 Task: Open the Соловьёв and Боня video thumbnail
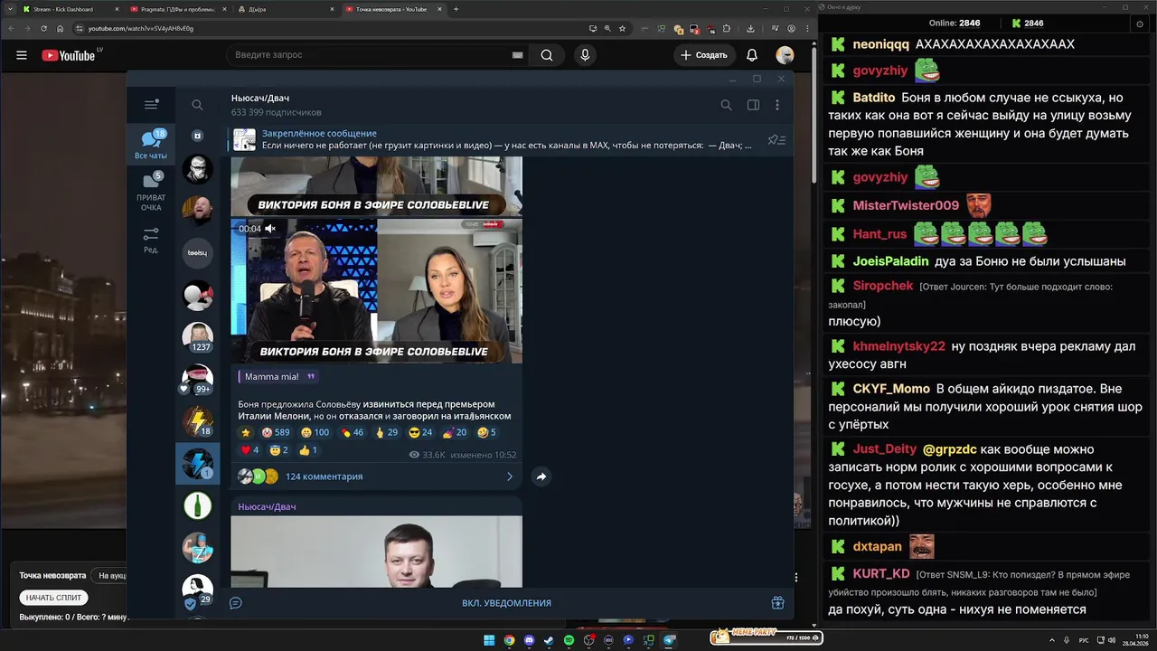(376, 290)
